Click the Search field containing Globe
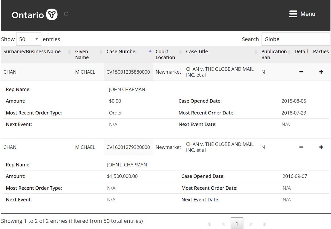The height and width of the screenshot is (229, 331). tap(296, 39)
